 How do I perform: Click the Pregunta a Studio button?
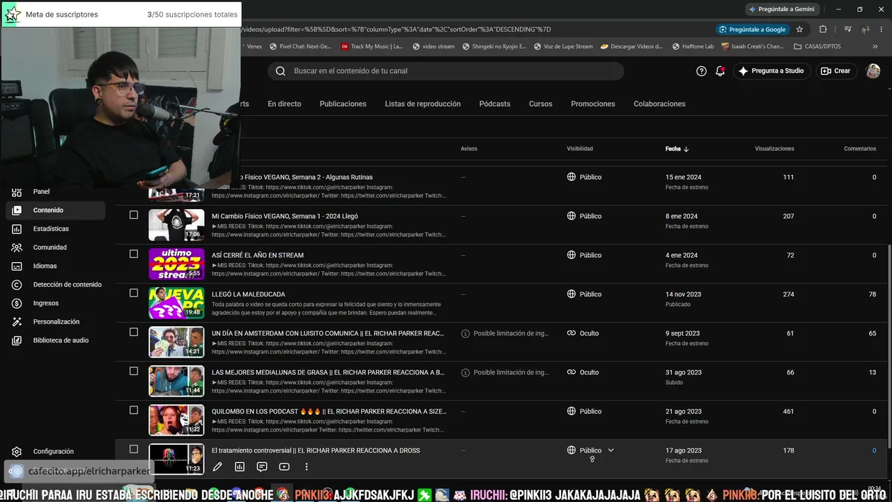(771, 71)
